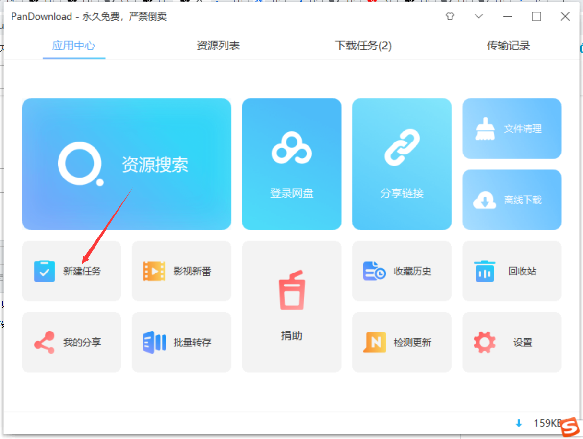Click the 登录网盘 cloud icon tile

292,164
